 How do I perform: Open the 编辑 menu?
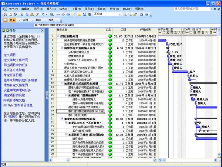[26, 9]
